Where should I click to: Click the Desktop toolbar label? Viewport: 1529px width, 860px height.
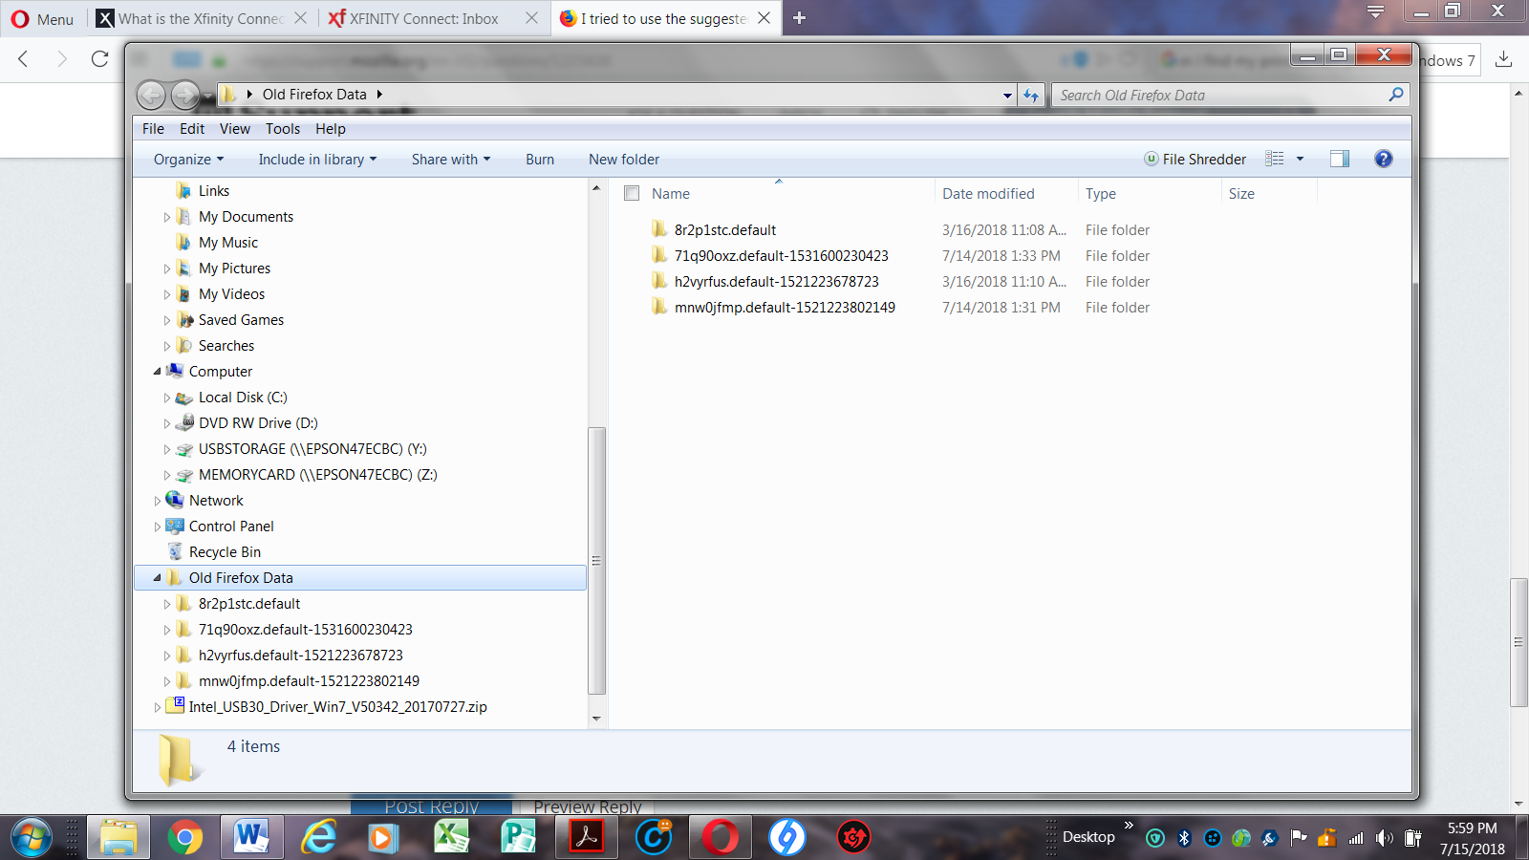tap(1088, 837)
